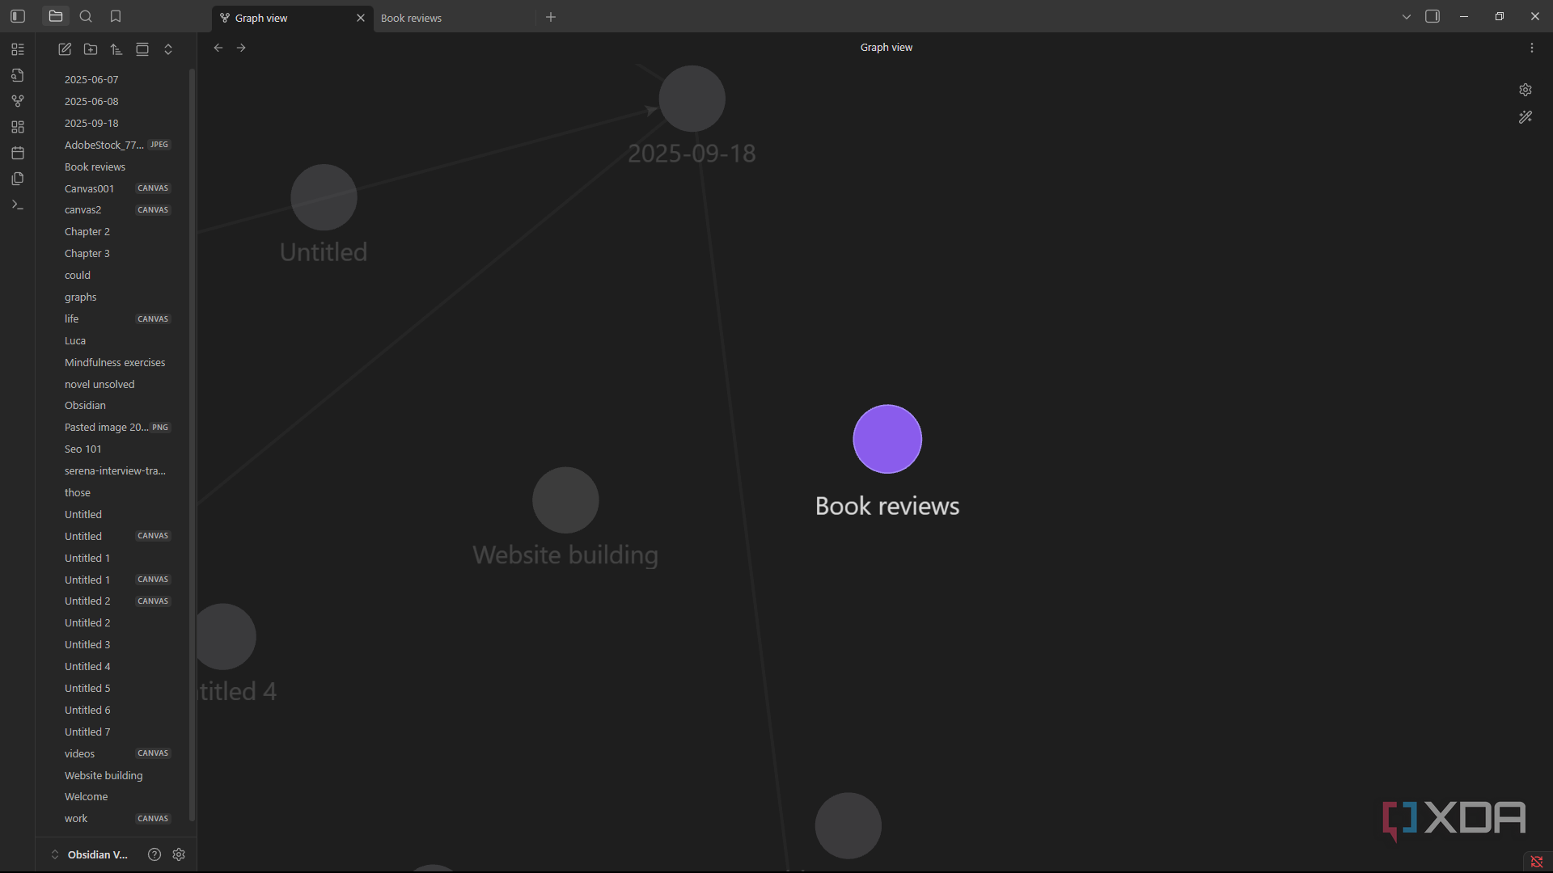Image resolution: width=1553 pixels, height=873 pixels.
Task: Open the search pane magnifier icon
Action: [x=86, y=16]
